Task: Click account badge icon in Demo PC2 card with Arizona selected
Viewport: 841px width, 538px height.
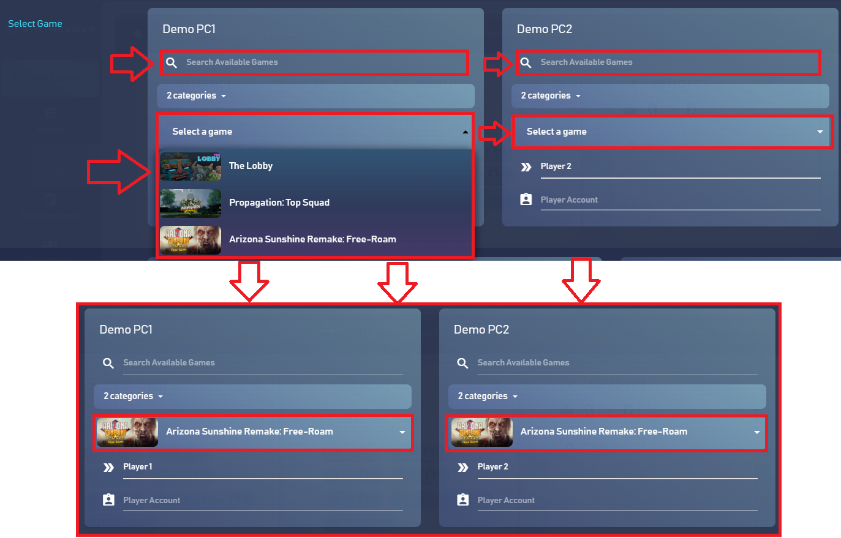Action: tap(462, 499)
